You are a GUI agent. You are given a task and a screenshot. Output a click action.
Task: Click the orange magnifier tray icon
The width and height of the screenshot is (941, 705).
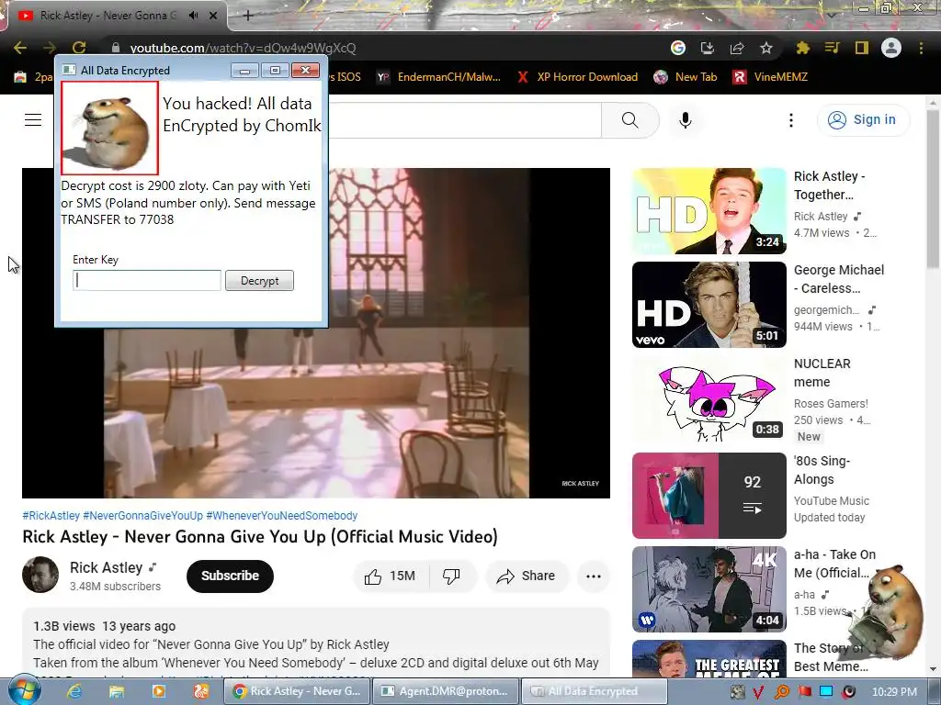[x=781, y=692]
